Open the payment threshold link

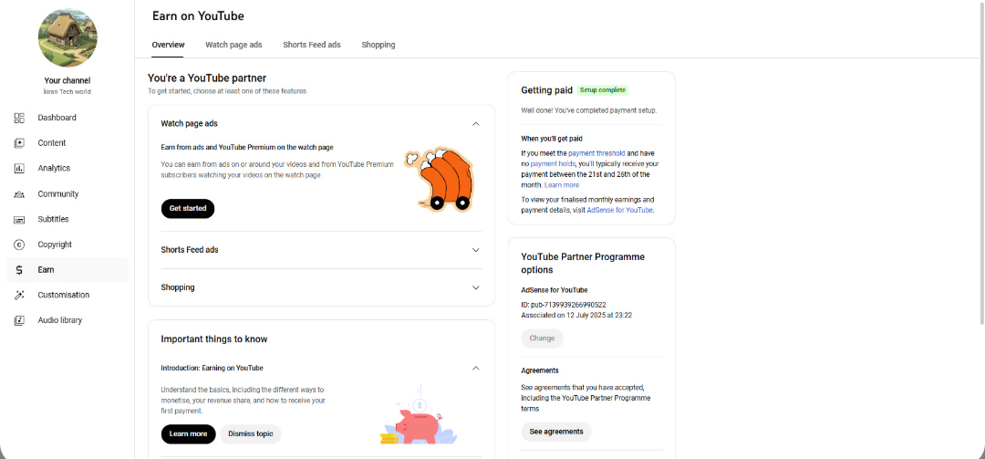(x=596, y=152)
